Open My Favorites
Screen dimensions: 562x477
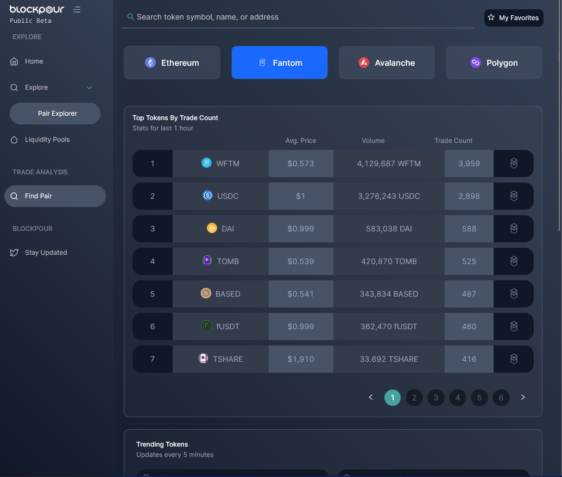pyautogui.click(x=514, y=17)
